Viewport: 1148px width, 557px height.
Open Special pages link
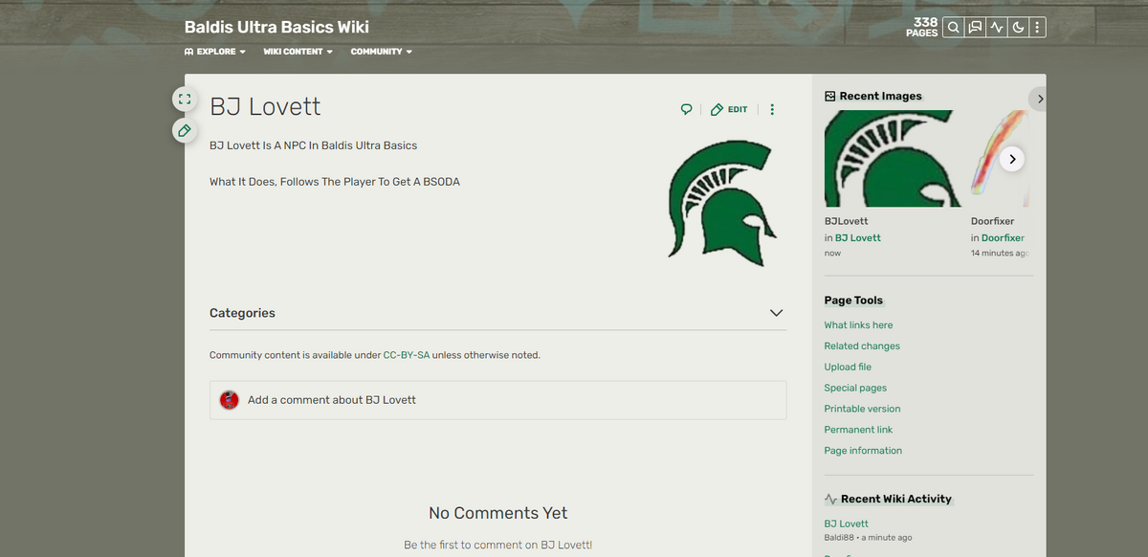coord(855,389)
